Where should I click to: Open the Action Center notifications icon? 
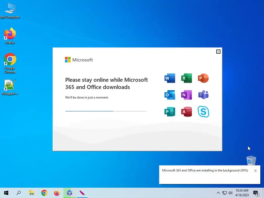point(256,193)
